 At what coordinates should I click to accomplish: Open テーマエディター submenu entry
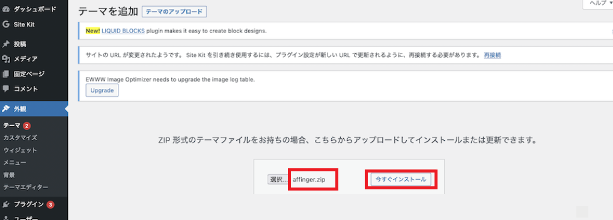[x=26, y=187]
